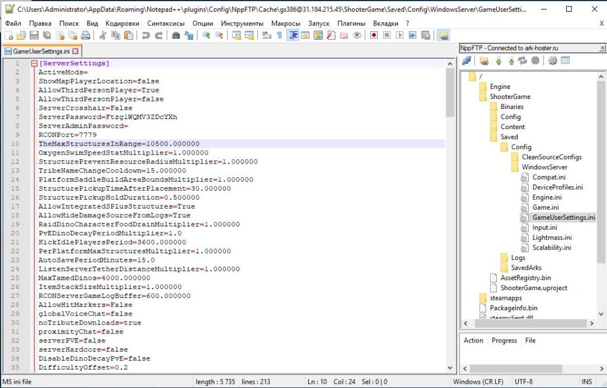Click the Save file toolbar icon
Image resolution: width=607 pixels, height=388 pixels.
pos(34,36)
